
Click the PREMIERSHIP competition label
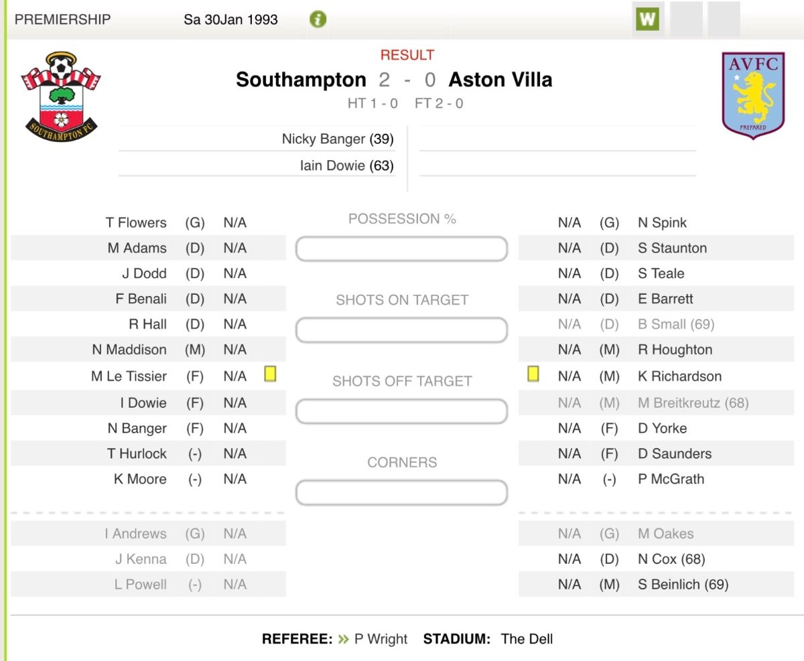(x=62, y=19)
